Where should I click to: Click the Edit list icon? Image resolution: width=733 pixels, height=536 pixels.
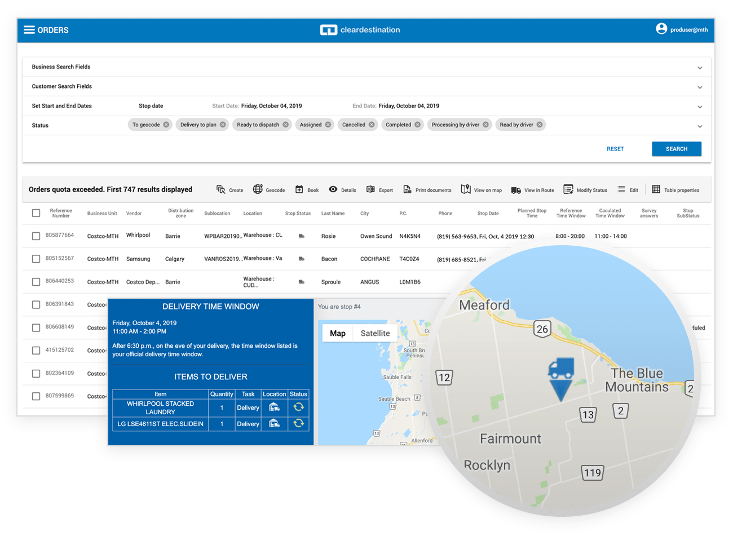point(621,189)
